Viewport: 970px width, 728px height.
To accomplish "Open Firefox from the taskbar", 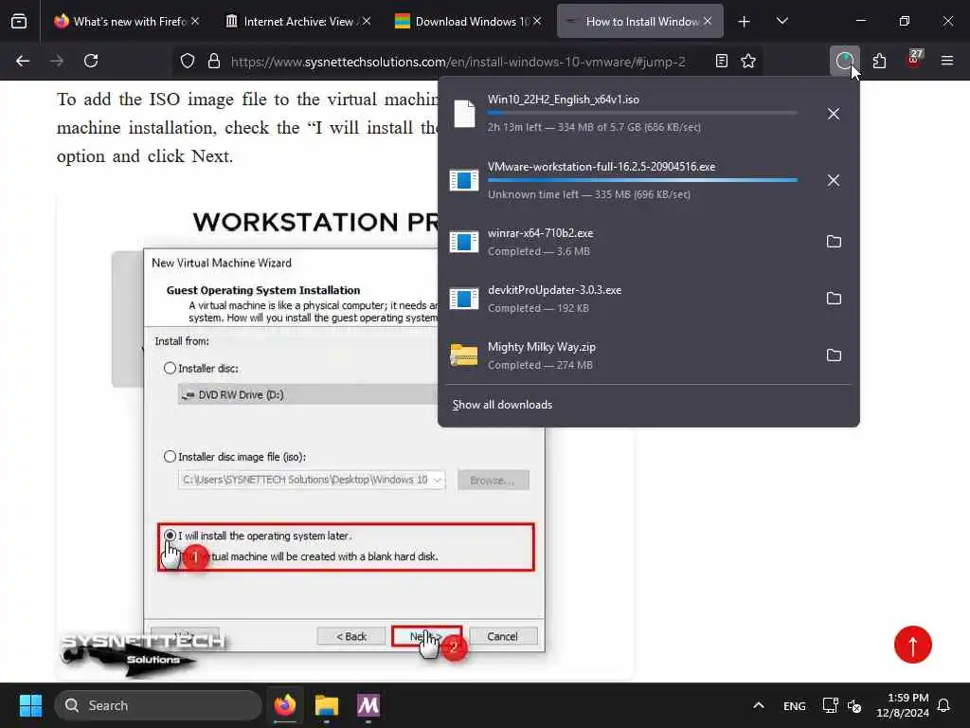I will [285, 705].
